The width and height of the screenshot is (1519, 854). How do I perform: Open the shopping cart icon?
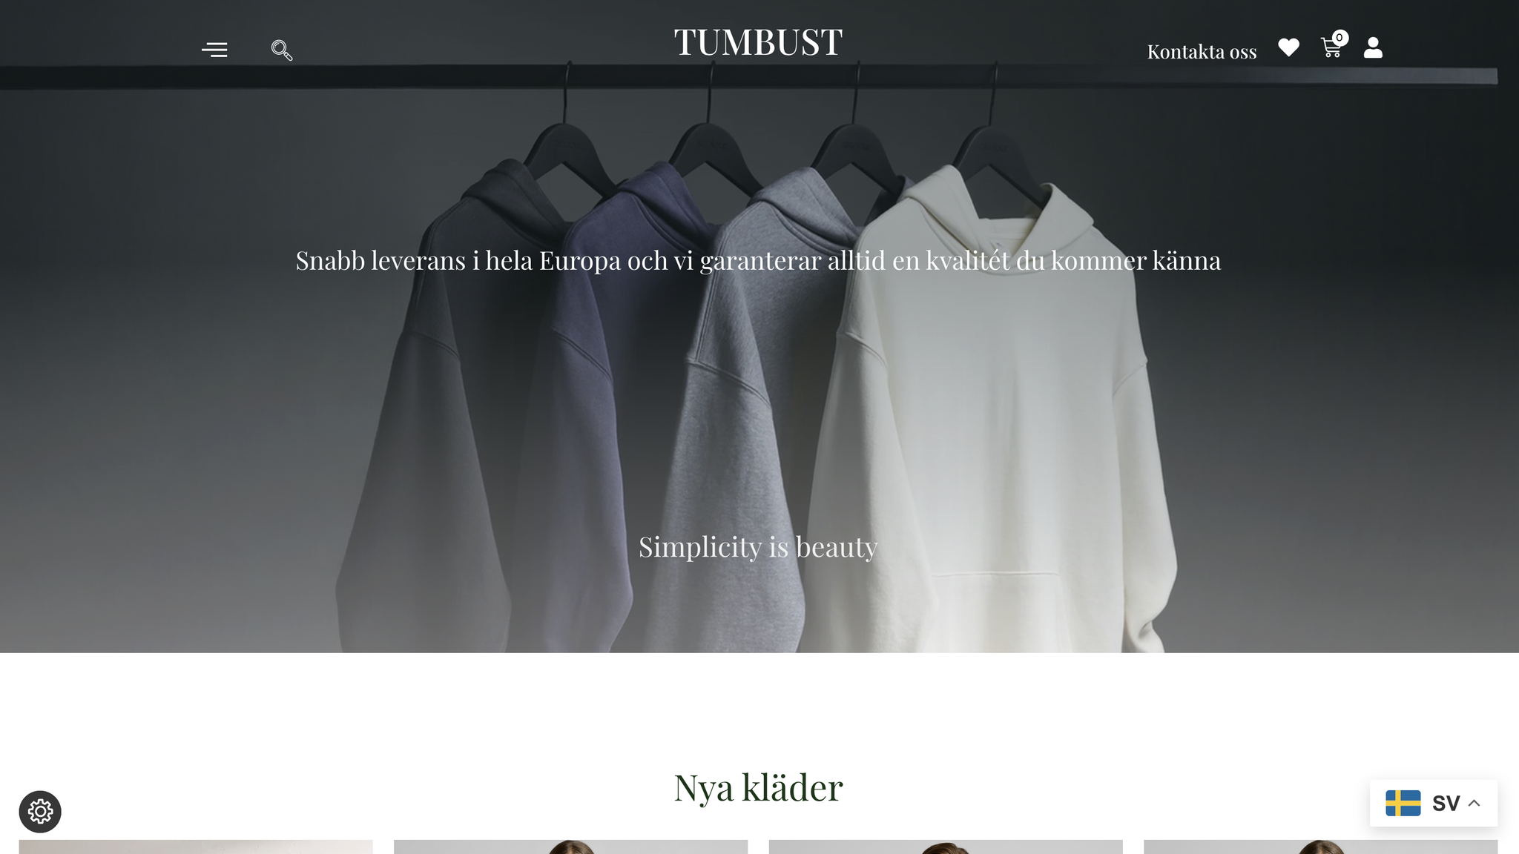tap(1331, 48)
